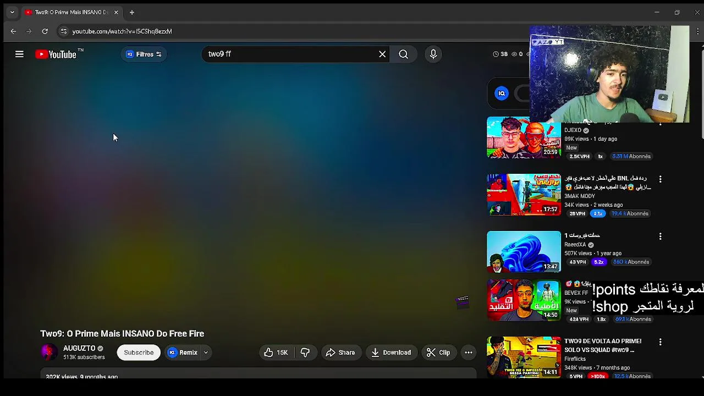Click the 360 k Abonnés badge

631,262
